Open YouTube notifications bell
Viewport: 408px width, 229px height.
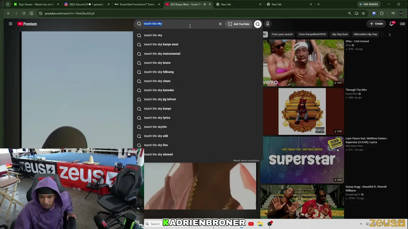(x=392, y=24)
